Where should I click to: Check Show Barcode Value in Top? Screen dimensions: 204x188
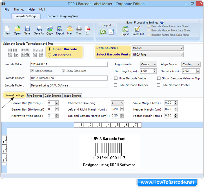pyautogui.click(x=159, y=78)
